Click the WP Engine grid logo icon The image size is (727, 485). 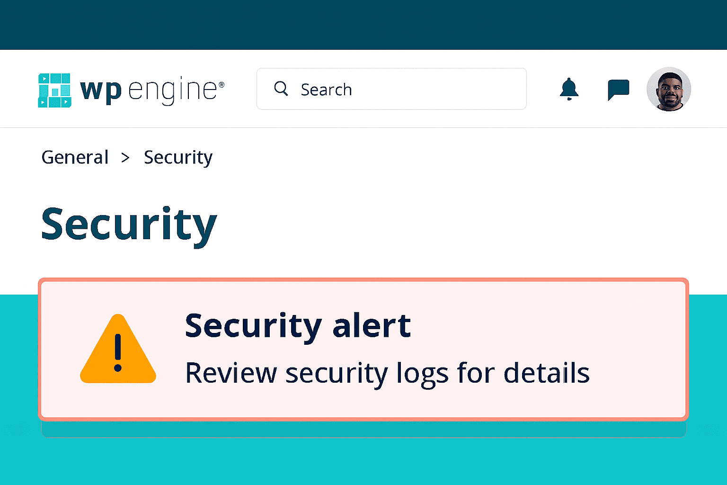pyautogui.click(x=54, y=90)
